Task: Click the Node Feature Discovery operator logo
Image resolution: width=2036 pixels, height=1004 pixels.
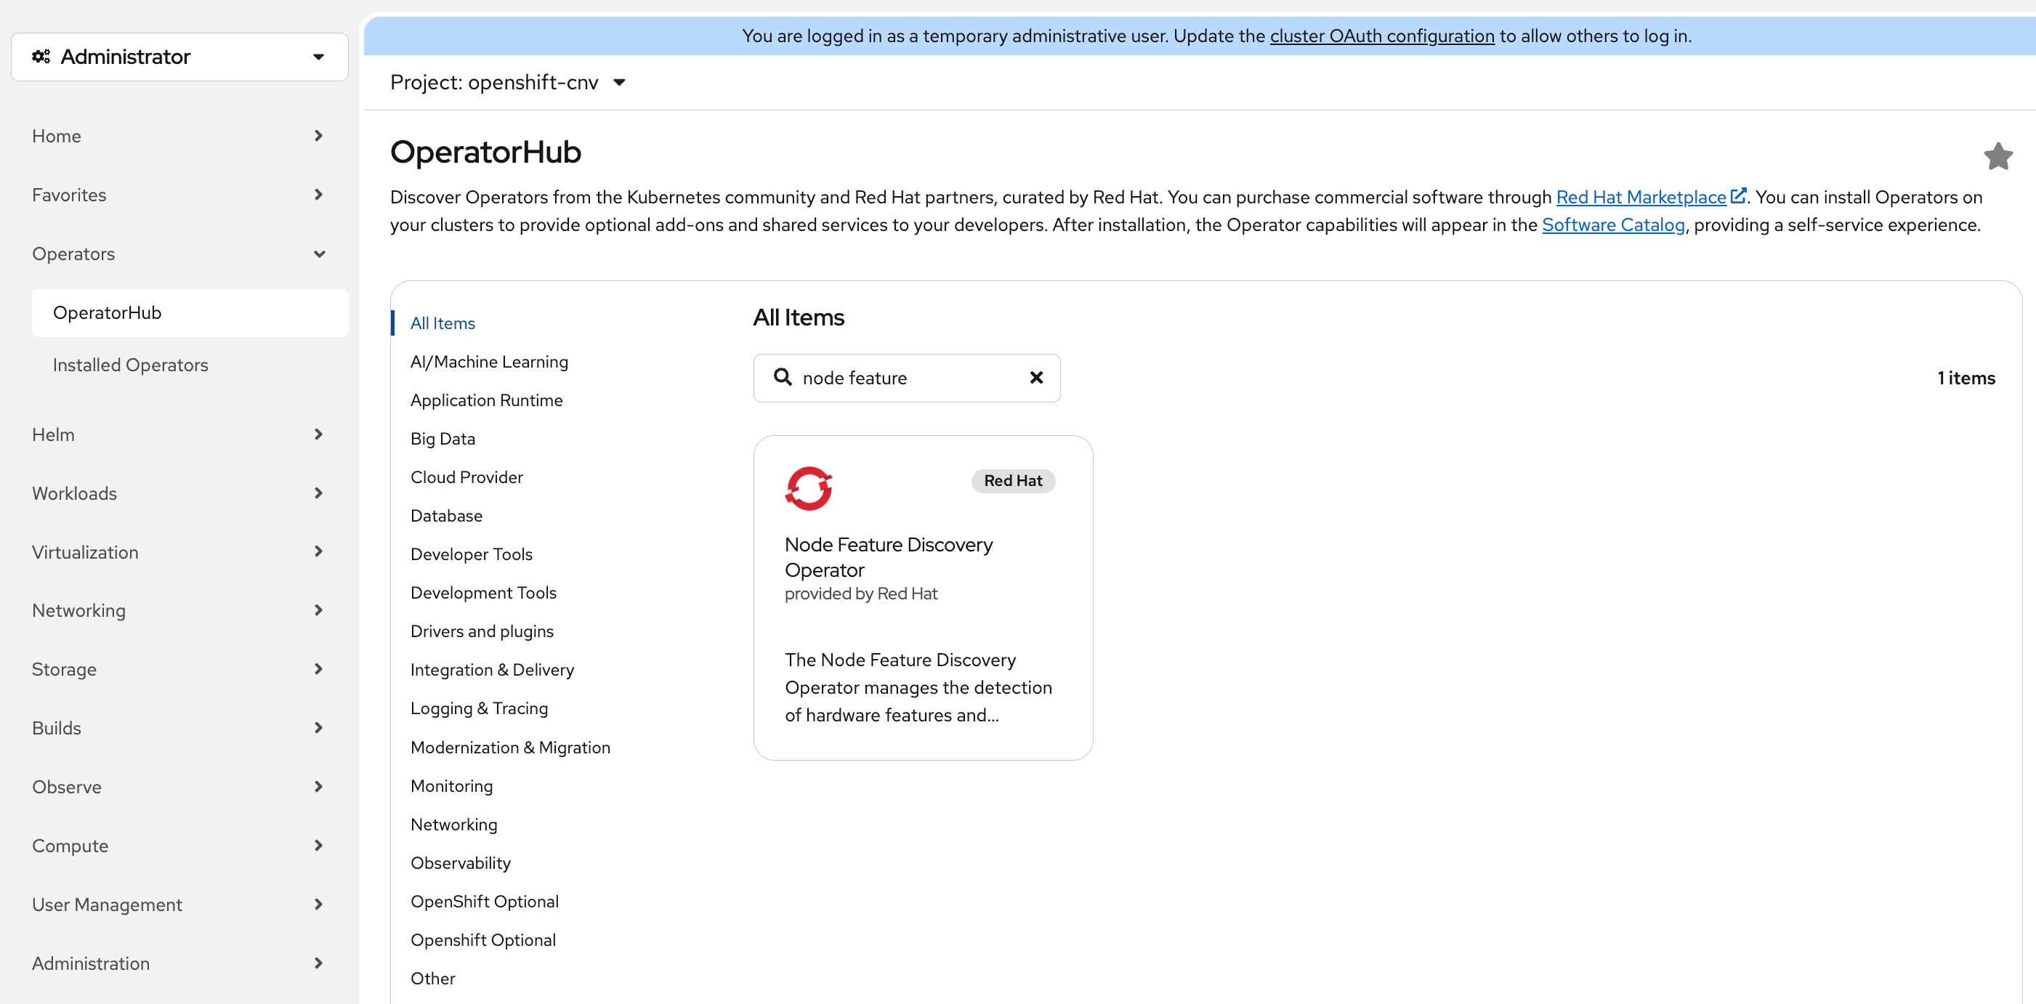Action: point(808,488)
